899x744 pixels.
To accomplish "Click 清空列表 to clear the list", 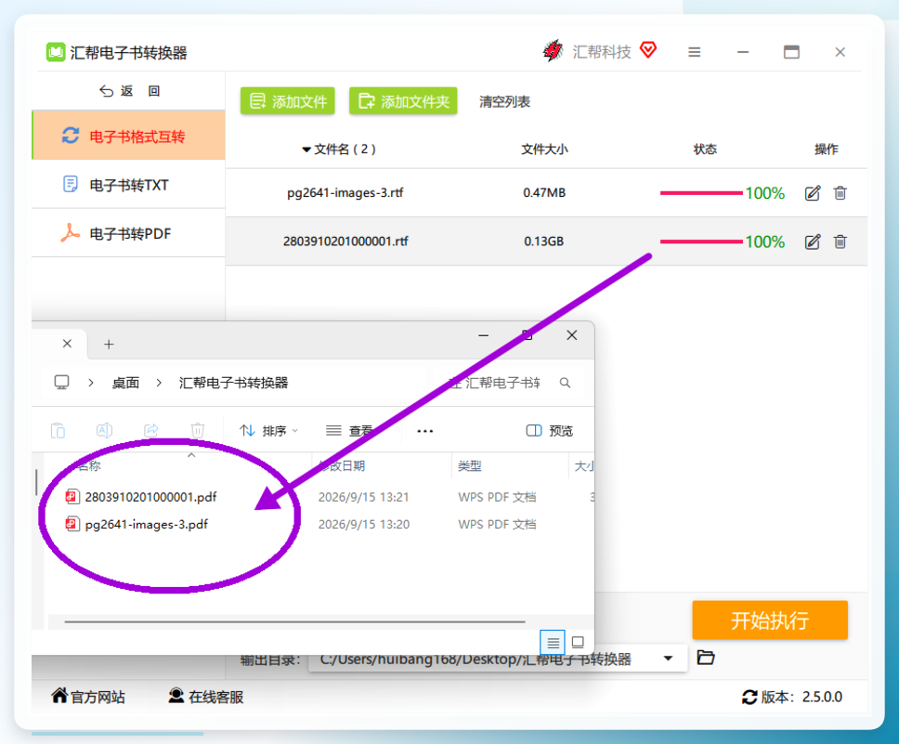I will [504, 101].
